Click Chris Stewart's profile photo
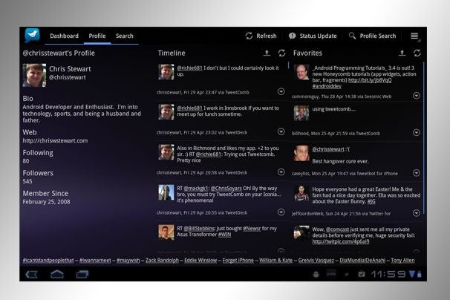The image size is (450, 300). coord(34,75)
